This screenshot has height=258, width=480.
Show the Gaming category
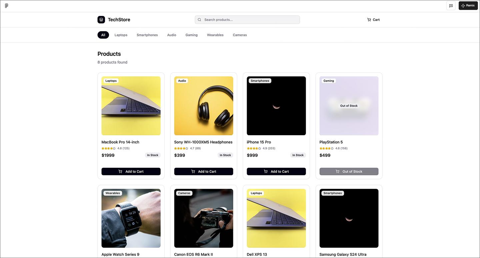coord(192,35)
